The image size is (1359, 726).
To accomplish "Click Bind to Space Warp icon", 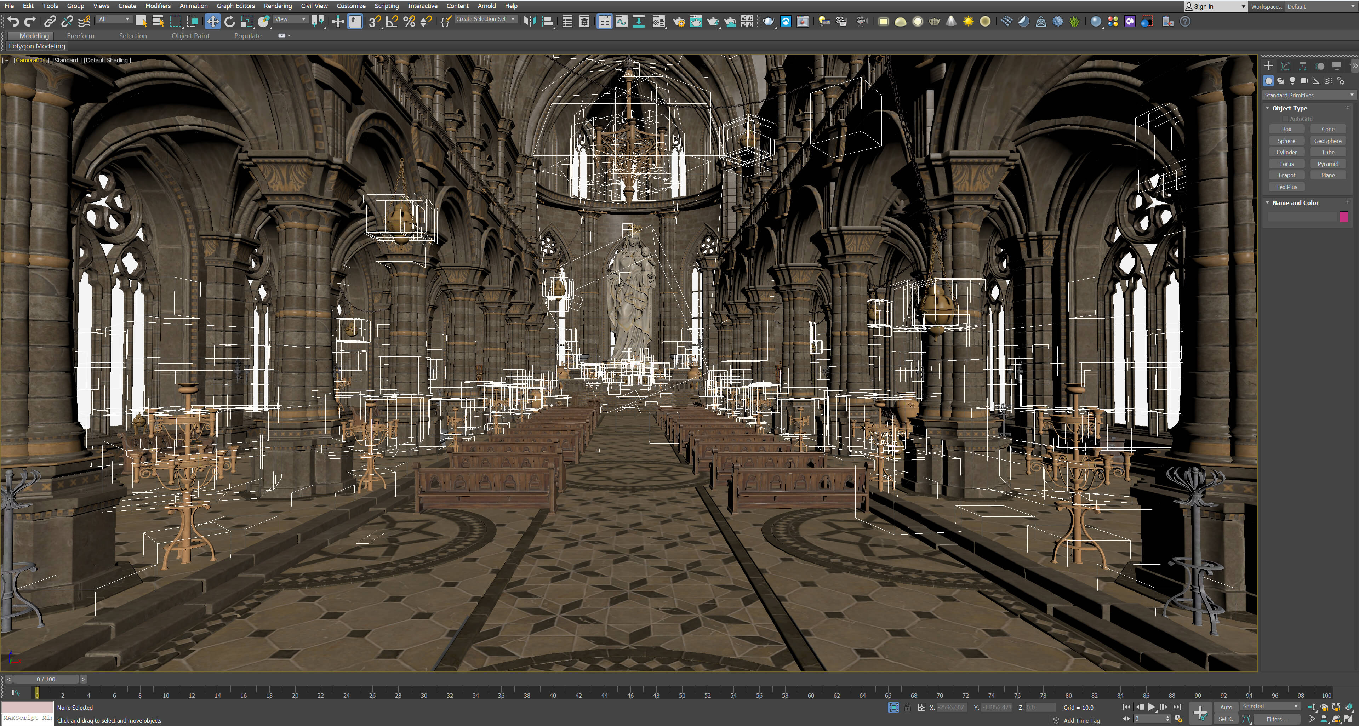I will click(x=84, y=22).
